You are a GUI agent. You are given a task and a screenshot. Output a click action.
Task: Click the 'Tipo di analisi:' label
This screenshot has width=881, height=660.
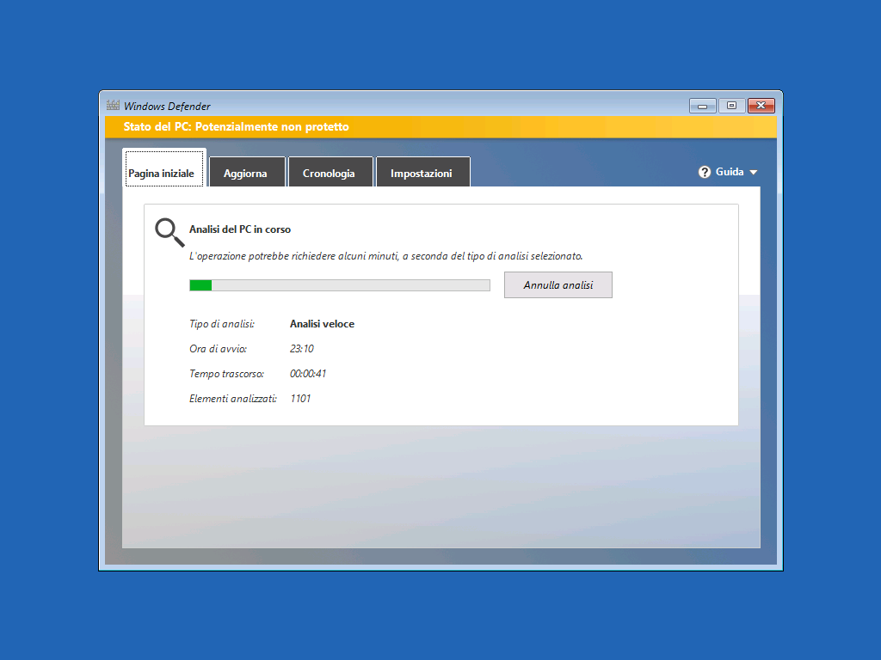click(x=222, y=324)
